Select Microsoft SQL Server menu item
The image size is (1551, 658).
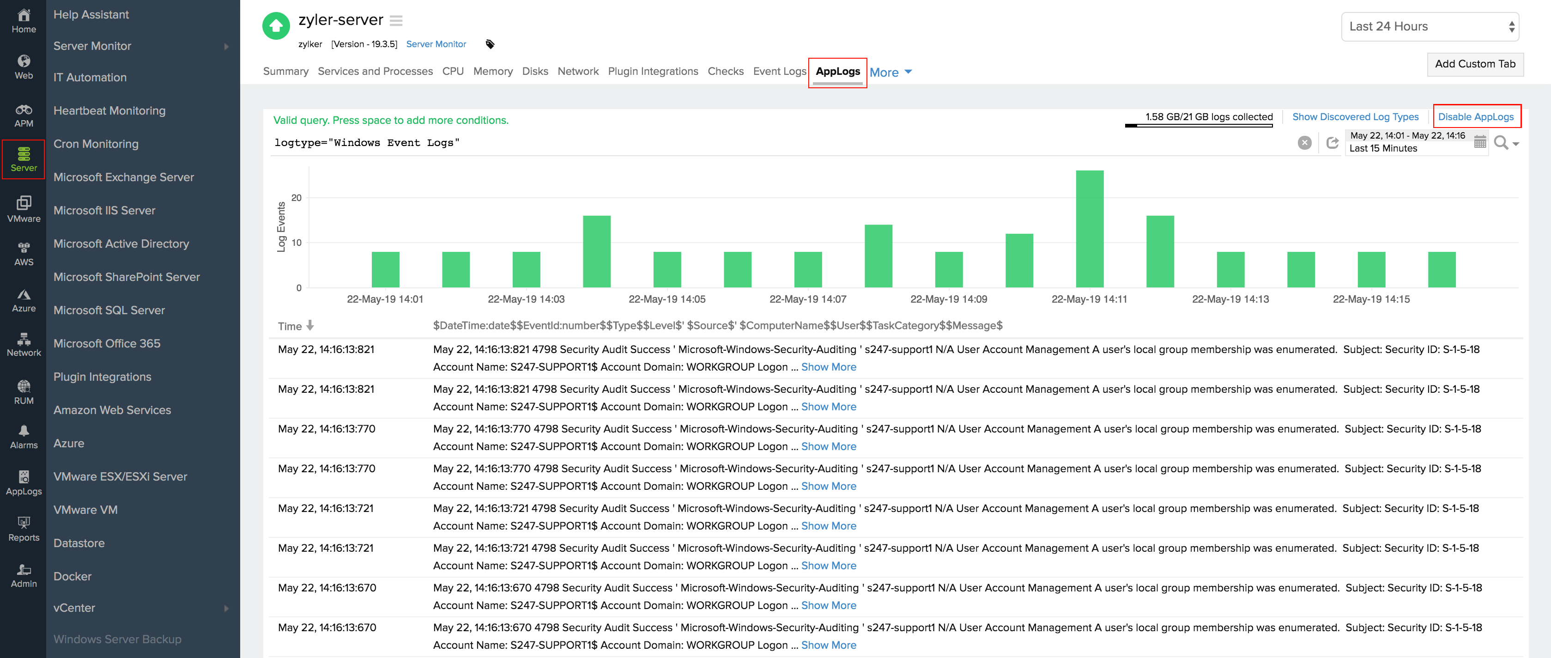pos(109,310)
